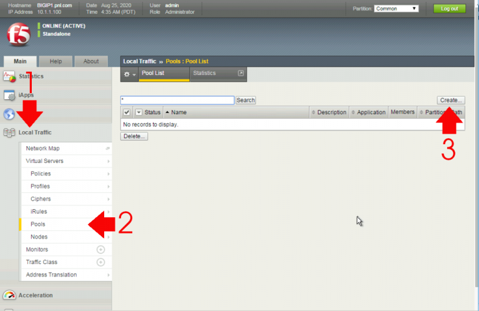Click Local Traffic breadcrumb link
This screenshot has height=311, width=479.
(140, 61)
